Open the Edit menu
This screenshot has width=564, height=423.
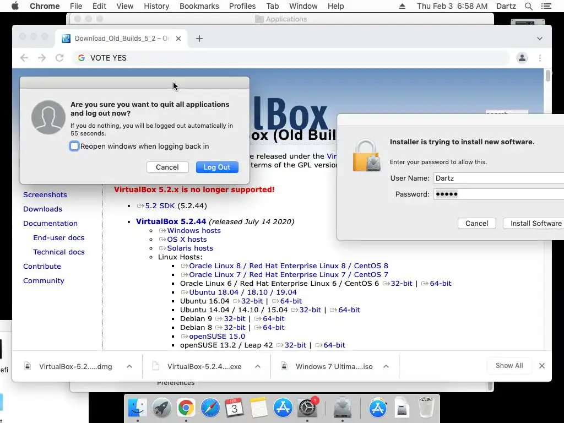click(99, 6)
